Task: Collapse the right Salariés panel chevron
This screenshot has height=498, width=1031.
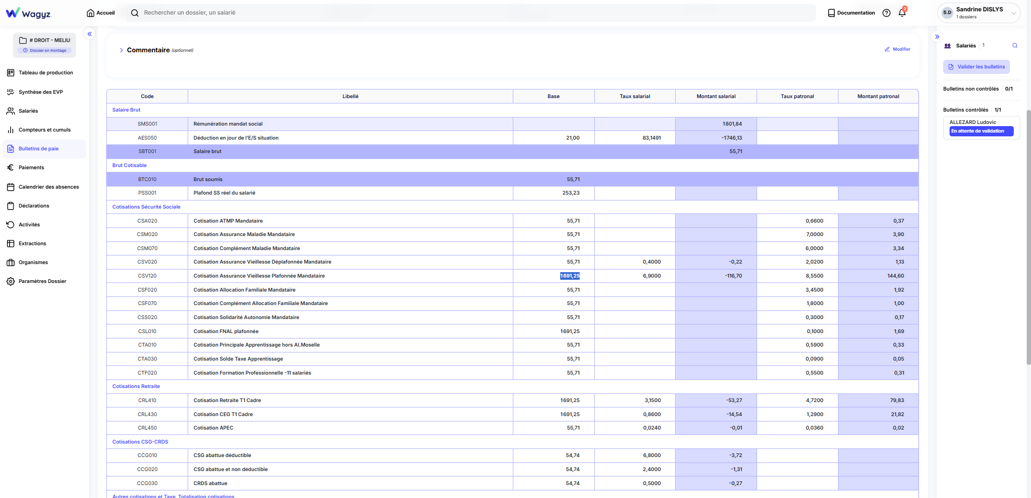Action: tap(937, 37)
